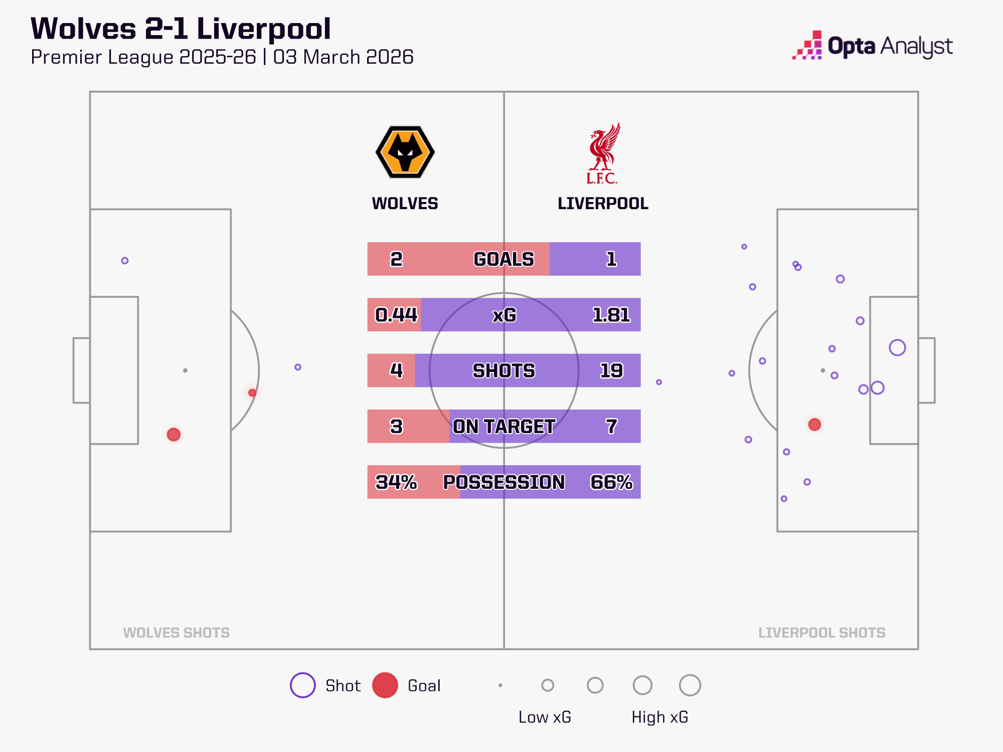
Task: Click Wolves' large red goal marker inside box
Action: (x=174, y=434)
